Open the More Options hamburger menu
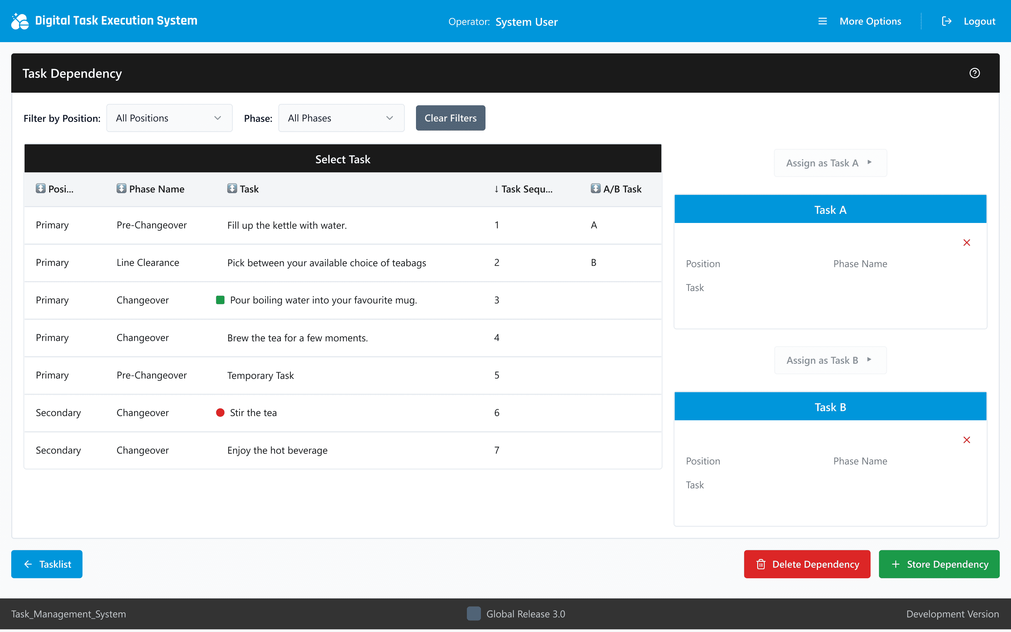The height and width of the screenshot is (632, 1011). 822,21
